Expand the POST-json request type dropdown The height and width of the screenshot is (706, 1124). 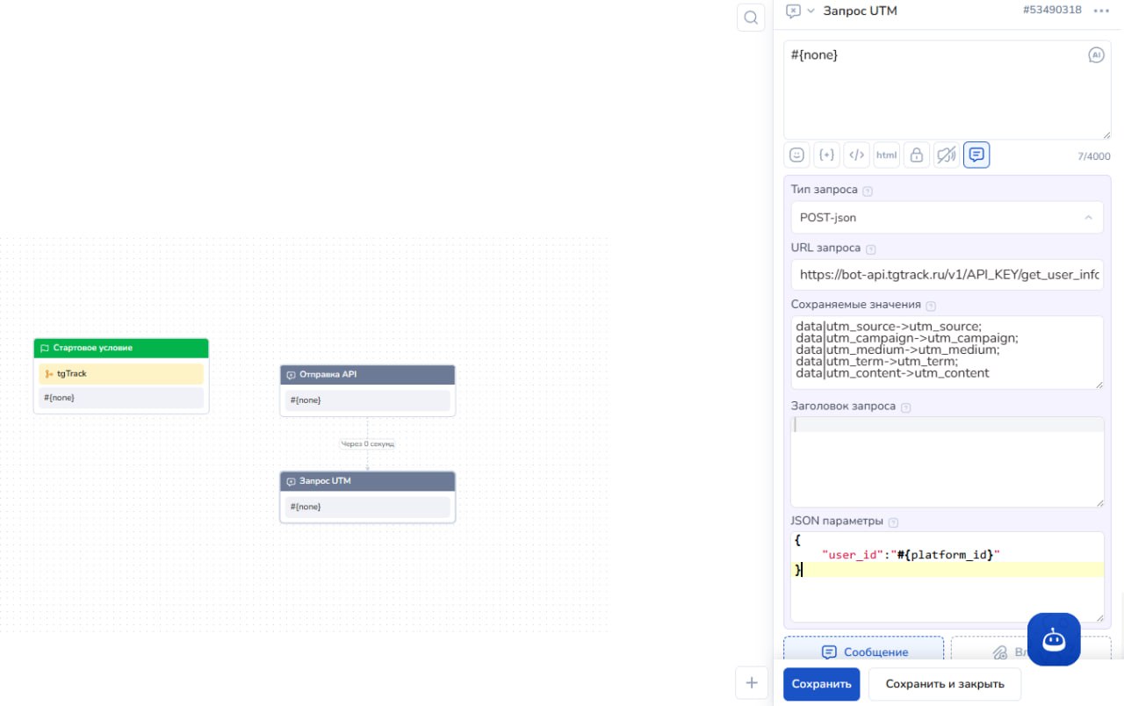pyautogui.click(x=947, y=218)
